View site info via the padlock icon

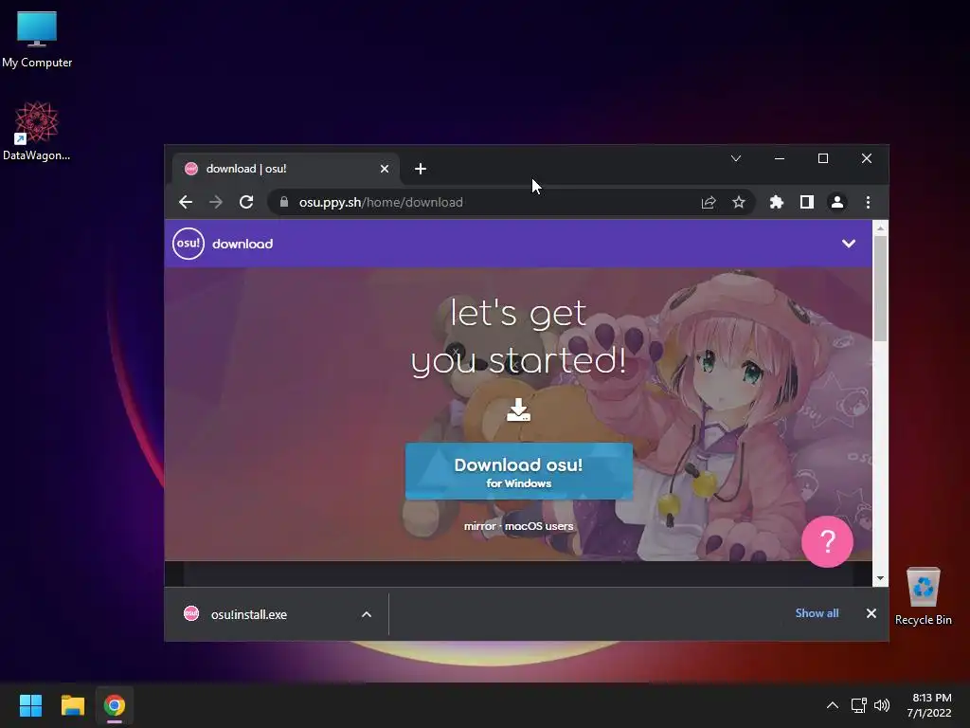point(284,203)
